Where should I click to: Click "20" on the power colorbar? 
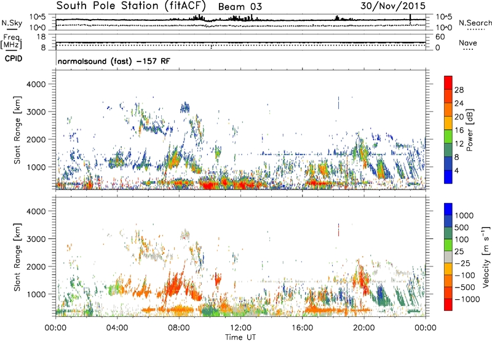[459, 117]
